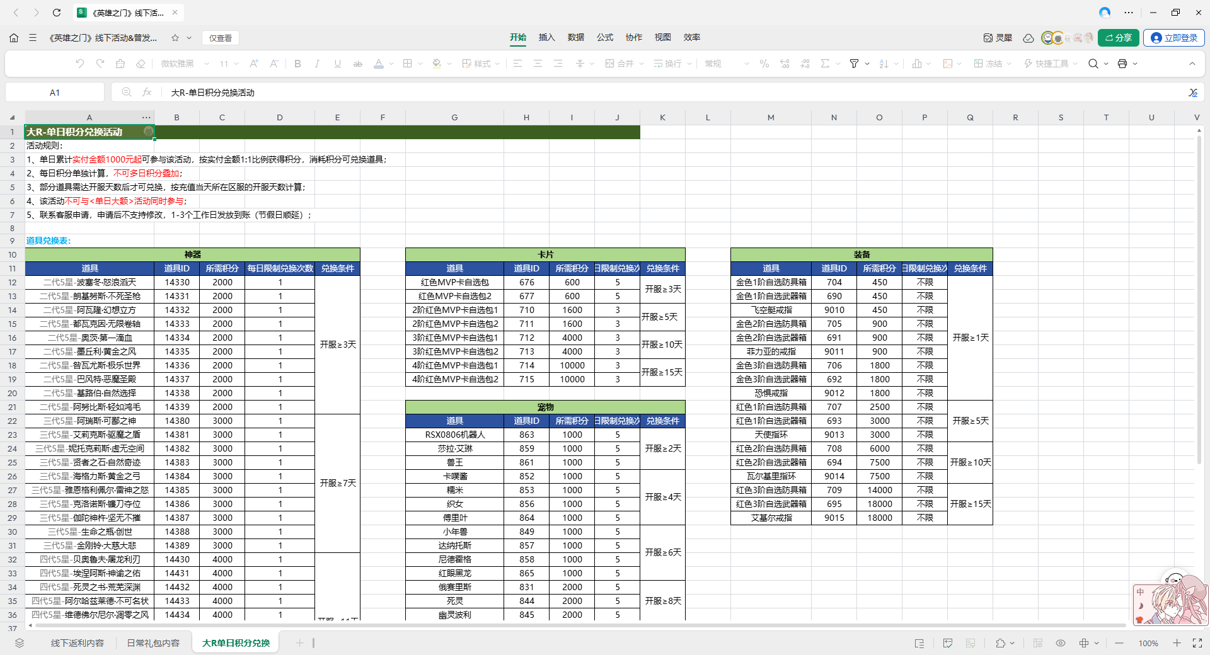Apply the fill color bucket

pos(437,64)
